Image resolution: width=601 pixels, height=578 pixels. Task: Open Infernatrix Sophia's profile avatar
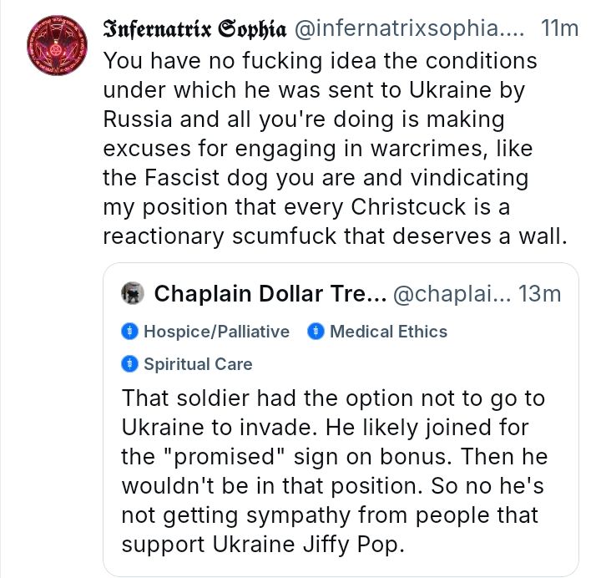tap(57, 45)
